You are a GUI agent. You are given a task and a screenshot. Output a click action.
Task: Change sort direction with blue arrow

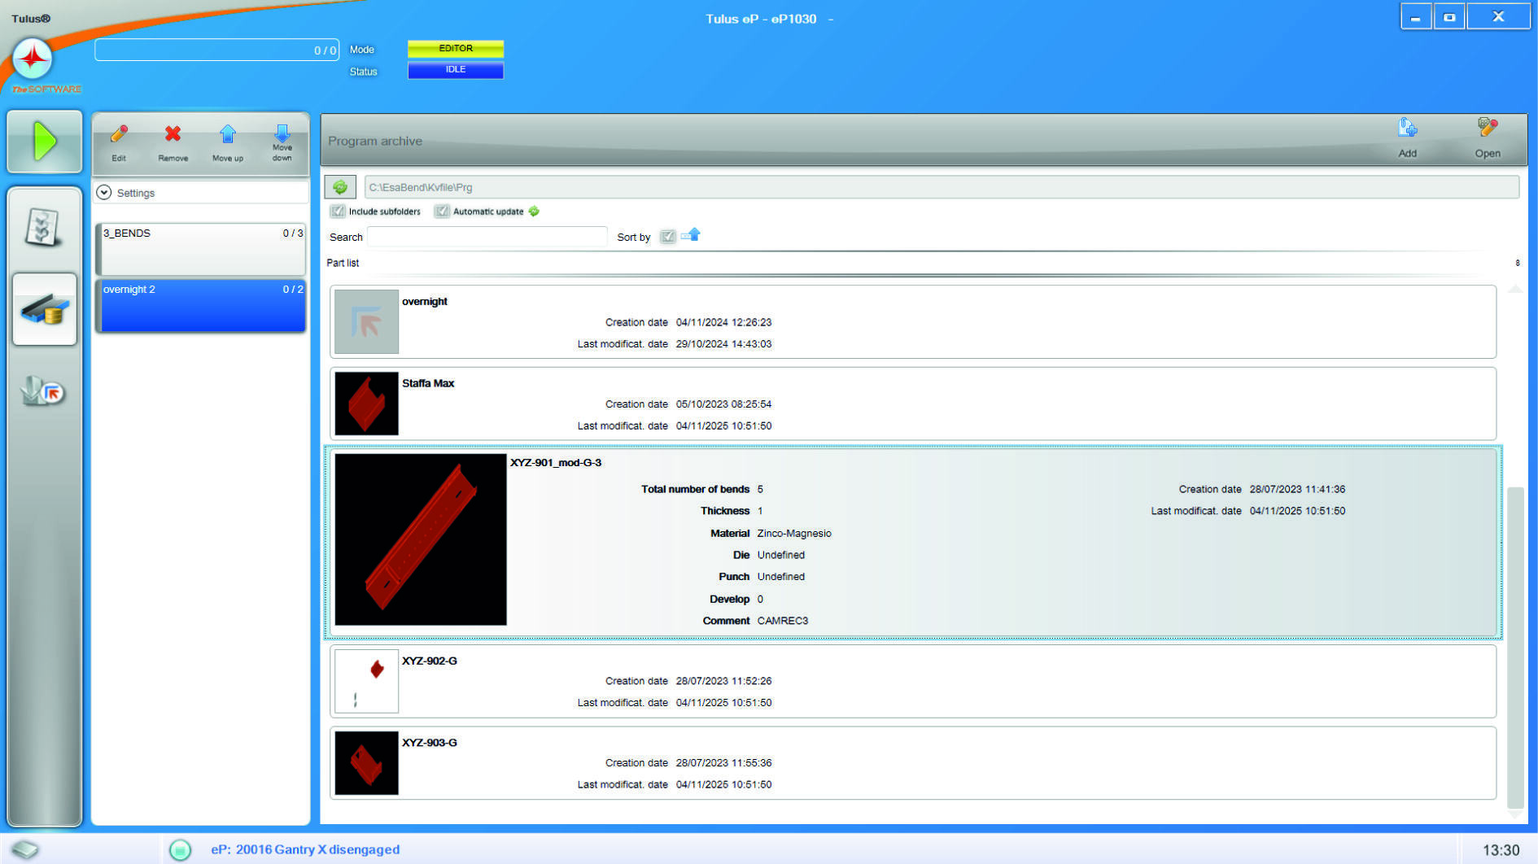pyautogui.click(x=691, y=236)
